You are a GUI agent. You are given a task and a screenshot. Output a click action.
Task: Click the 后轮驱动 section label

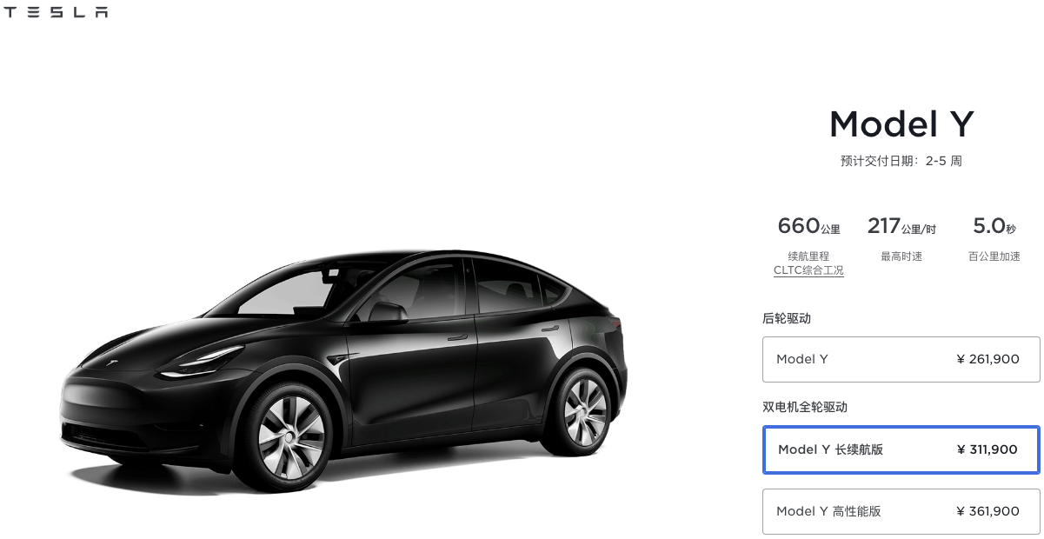pos(787,319)
